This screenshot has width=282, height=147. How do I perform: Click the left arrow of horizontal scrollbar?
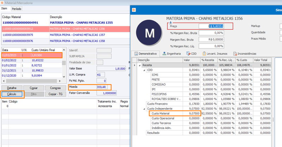tap(4, 81)
